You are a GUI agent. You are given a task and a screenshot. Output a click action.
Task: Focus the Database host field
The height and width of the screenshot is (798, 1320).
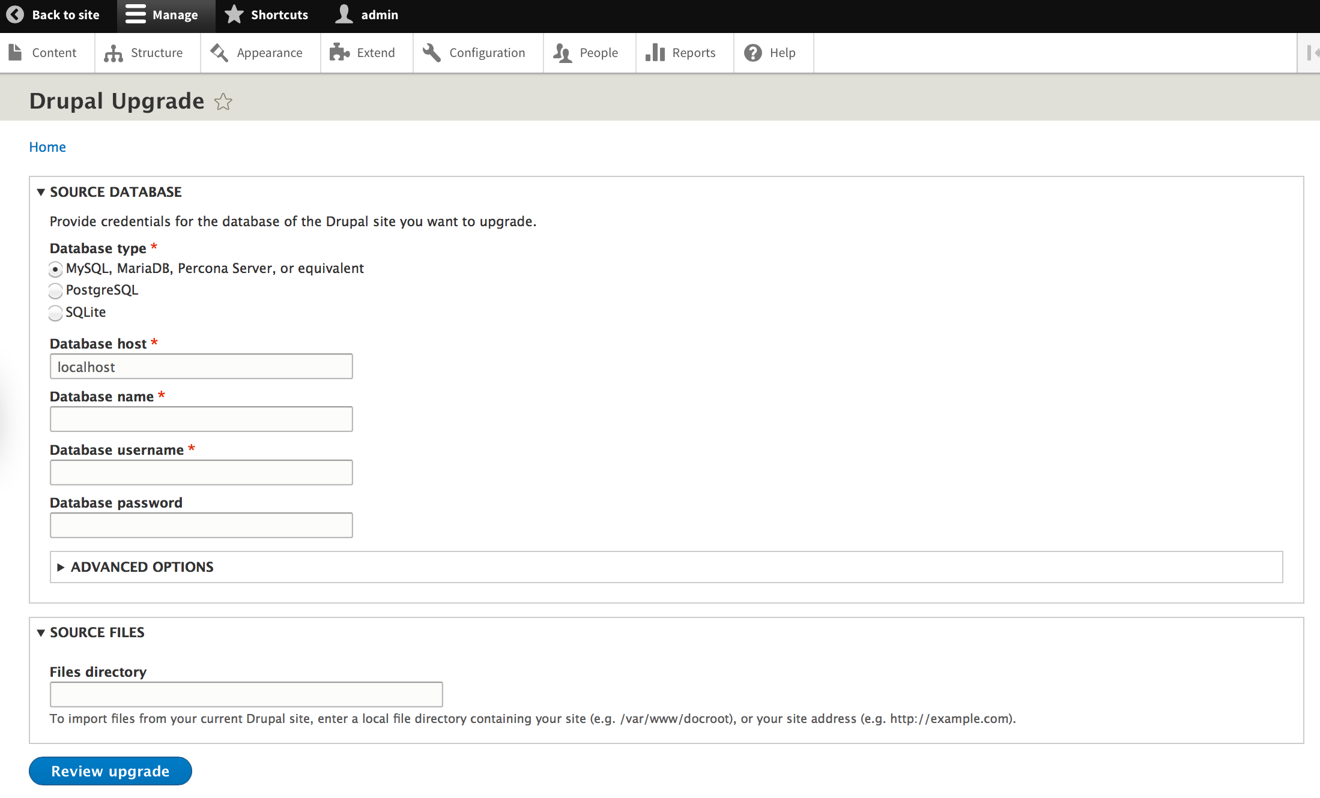click(201, 367)
